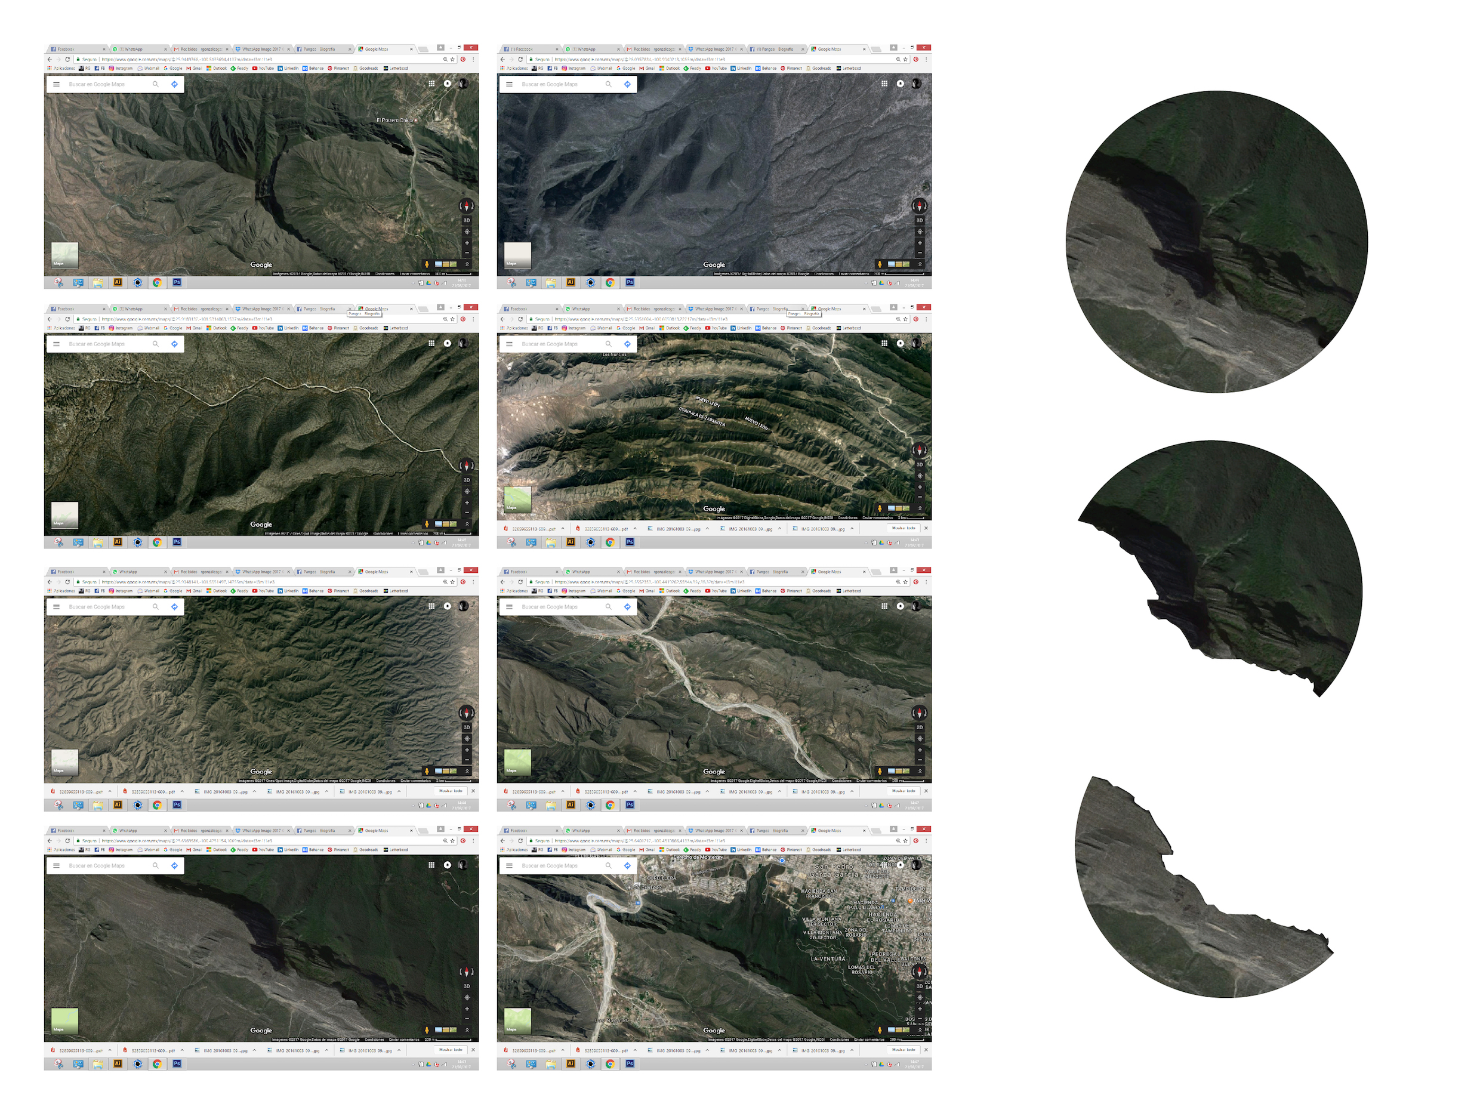Screen dimensions: 1480x1110
Task: Click bookmark star in El Potrero Chico screenshot
Action: [453, 60]
